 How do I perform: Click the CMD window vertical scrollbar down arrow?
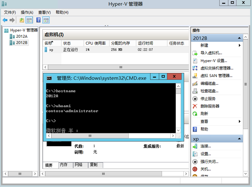[x=178, y=130]
